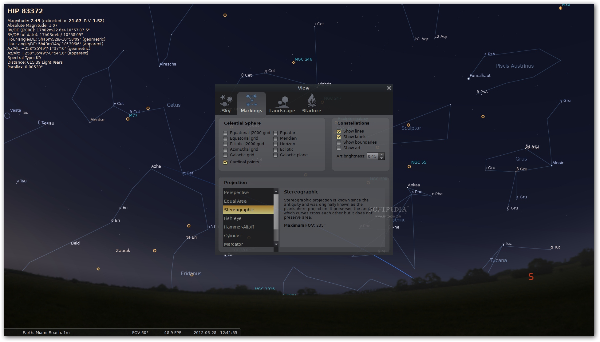Image resolution: width=600 pixels, height=342 pixels.
Task: Click the FOV 60° status entry
Action: (140, 333)
